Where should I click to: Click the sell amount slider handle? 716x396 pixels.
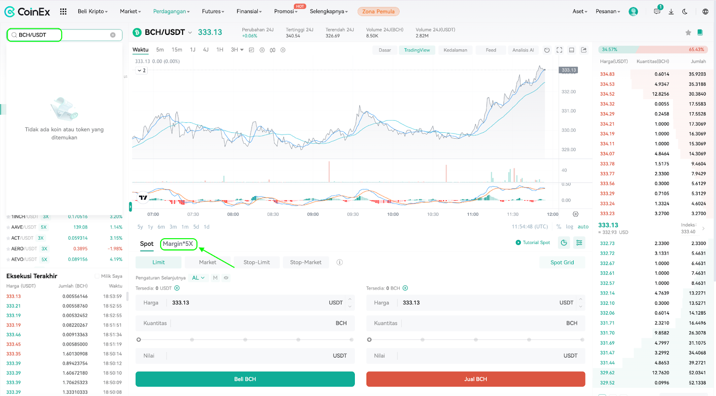(369, 340)
